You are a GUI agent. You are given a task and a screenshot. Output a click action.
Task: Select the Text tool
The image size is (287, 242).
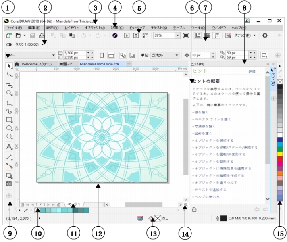pos(9,146)
